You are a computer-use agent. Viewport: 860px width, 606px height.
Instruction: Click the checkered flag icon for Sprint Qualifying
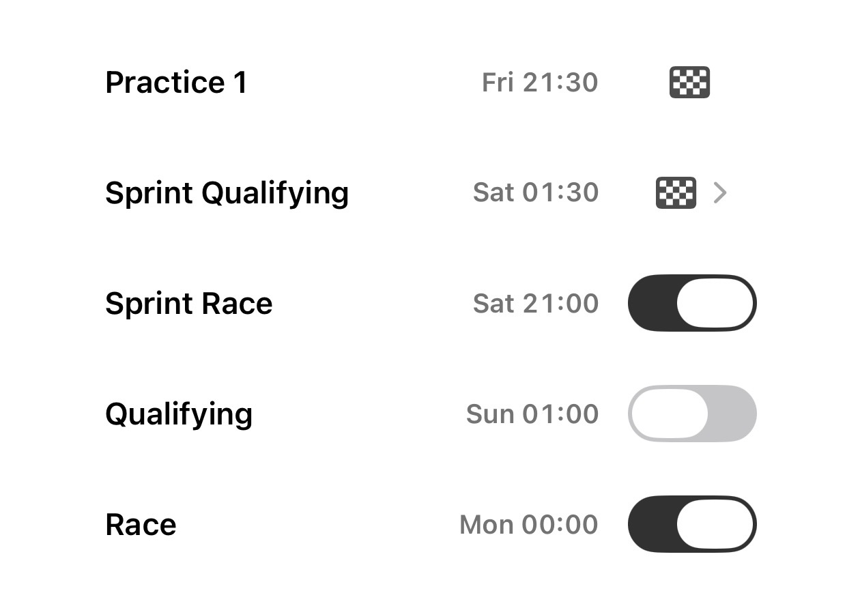click(x=676, y=192)
